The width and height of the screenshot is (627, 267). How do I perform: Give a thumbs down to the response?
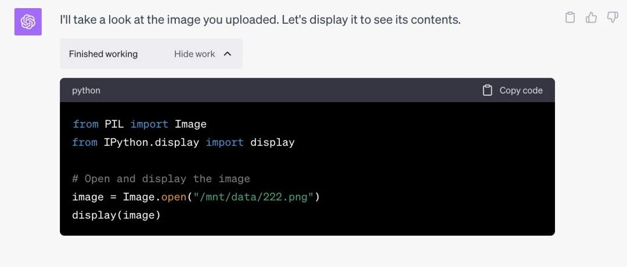[612, 17]
